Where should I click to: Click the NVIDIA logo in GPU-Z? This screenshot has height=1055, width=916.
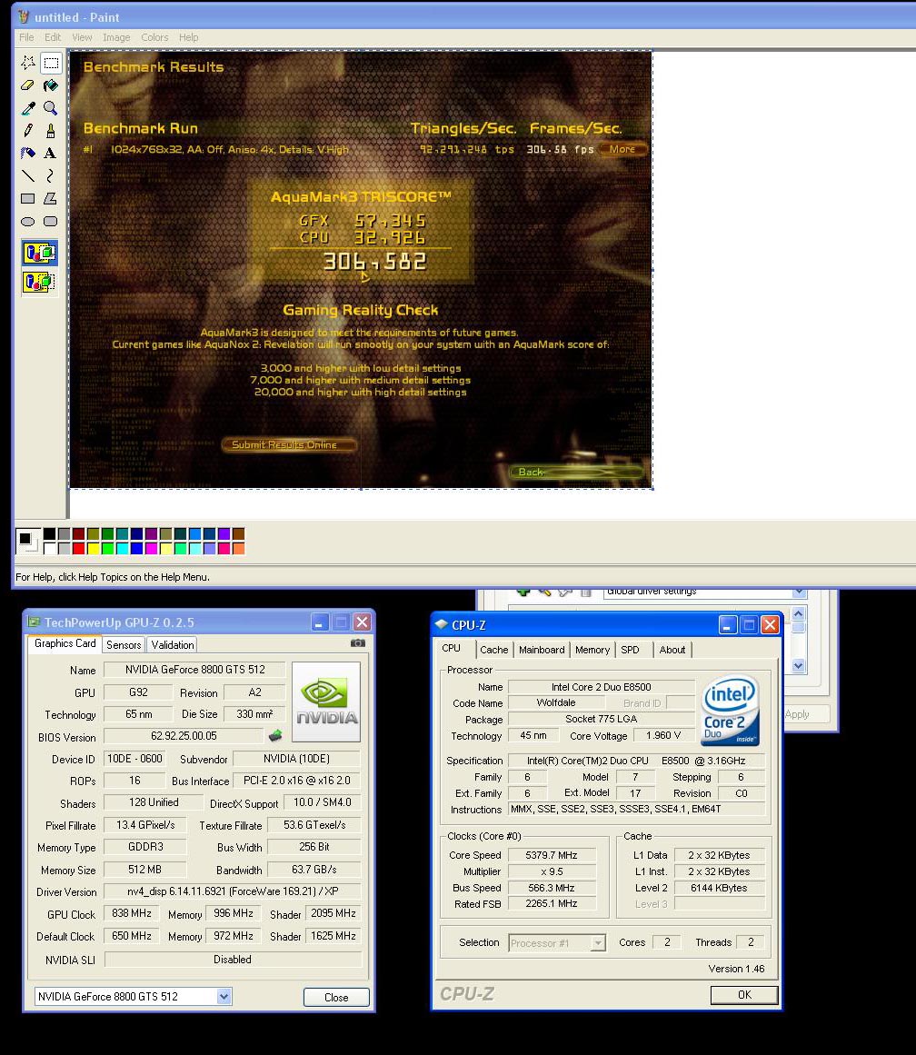click(x=326, y=702)
